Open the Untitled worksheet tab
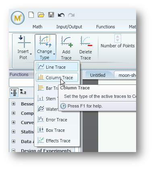This screenshot has width=153, height=169. (97, 75)
